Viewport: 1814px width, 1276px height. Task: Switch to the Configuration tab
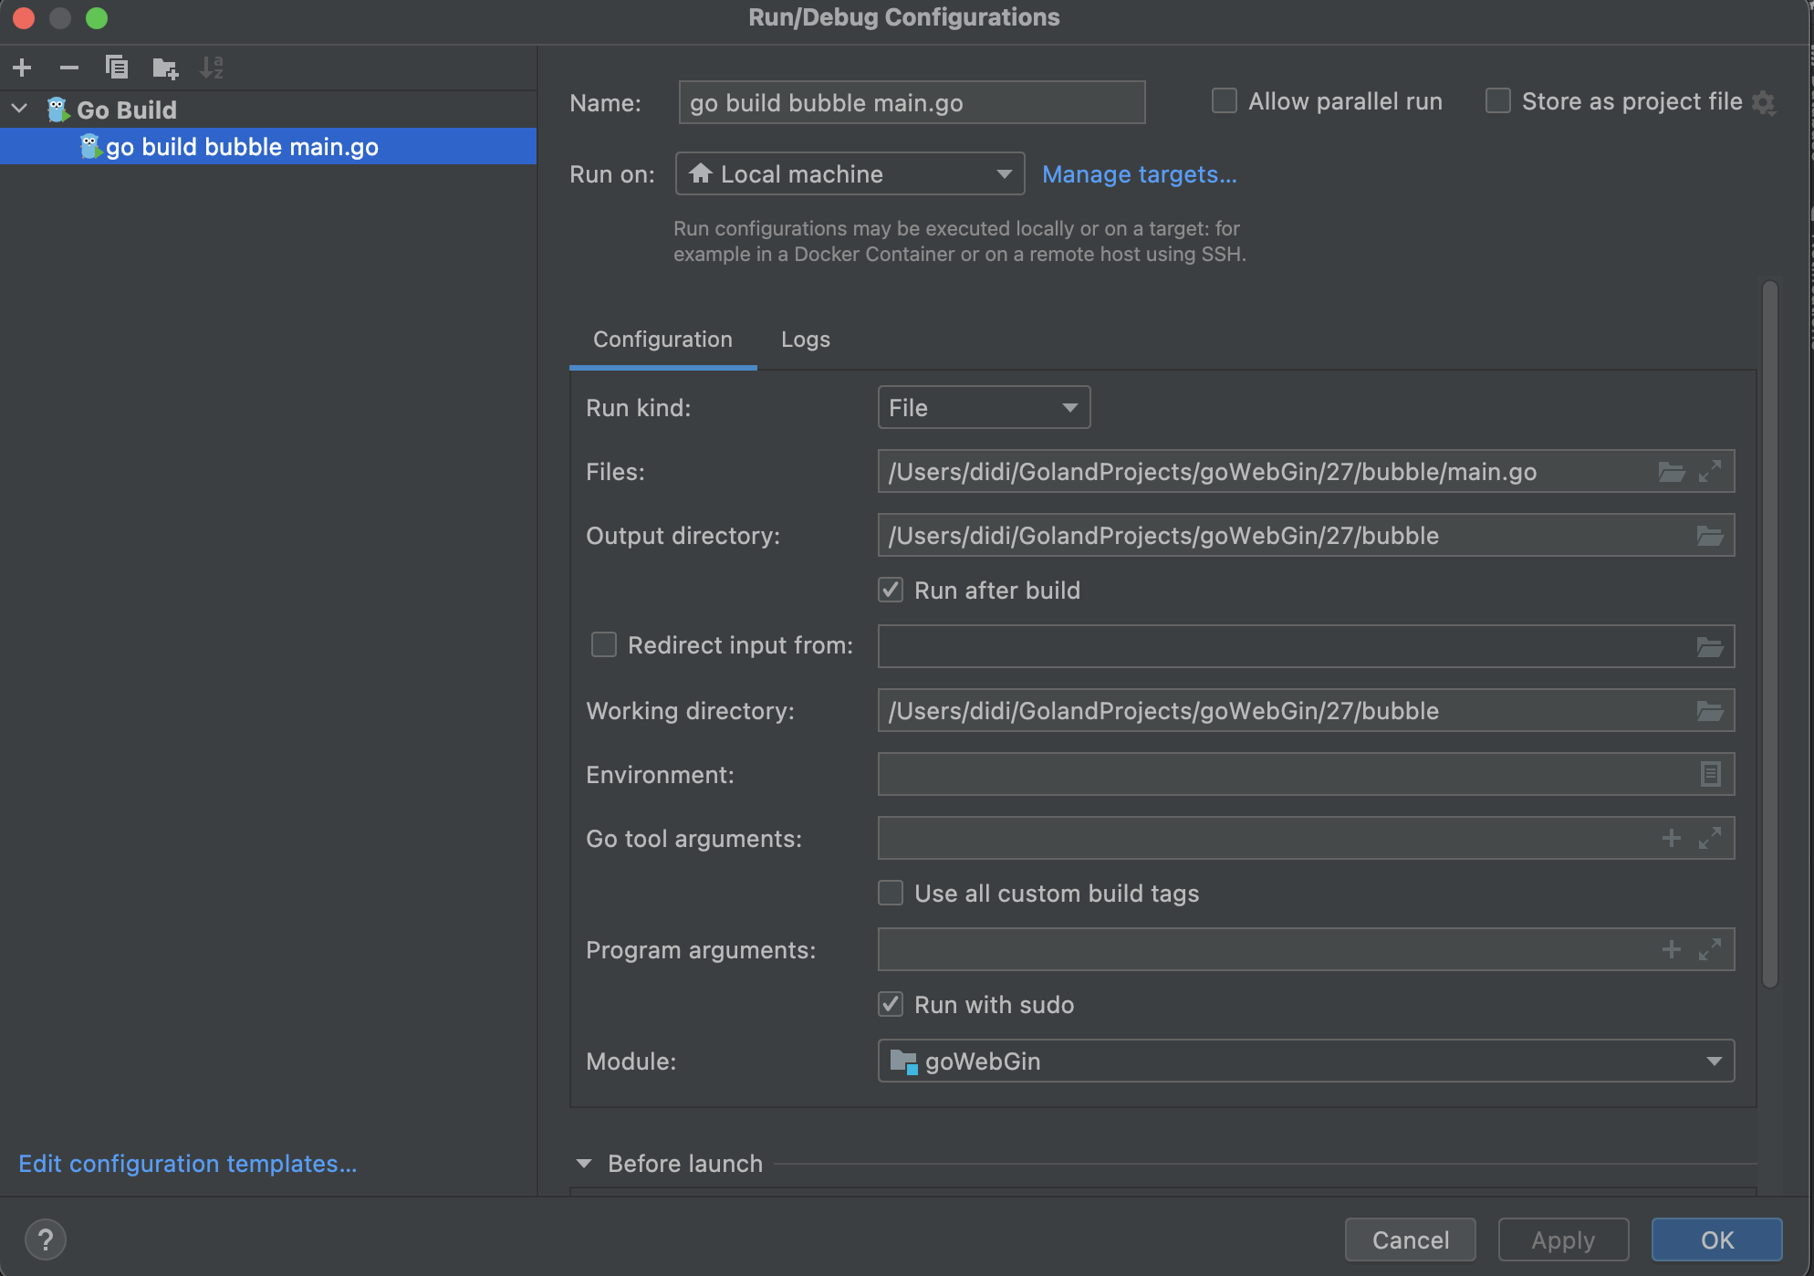tap(662, 340)
